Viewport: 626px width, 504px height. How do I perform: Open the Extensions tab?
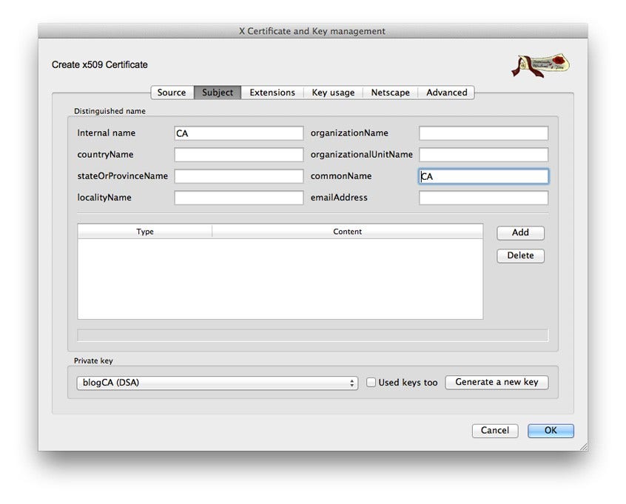[272, 93]
